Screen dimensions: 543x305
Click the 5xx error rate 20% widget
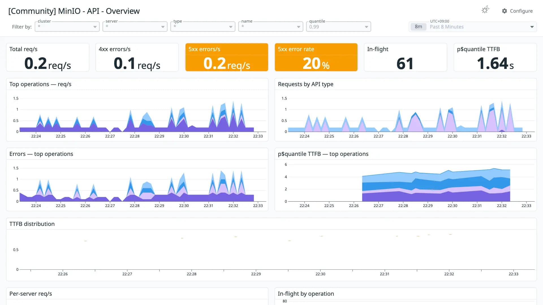click(x=316, y=57)
